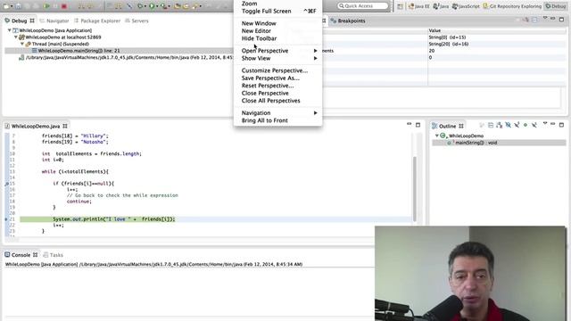Click the editor vertical scrollbar thumb
Screen dimensions: 571x321
click(414, 189)
